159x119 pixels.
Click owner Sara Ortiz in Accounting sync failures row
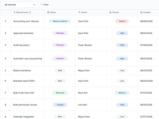click(83, 21)
